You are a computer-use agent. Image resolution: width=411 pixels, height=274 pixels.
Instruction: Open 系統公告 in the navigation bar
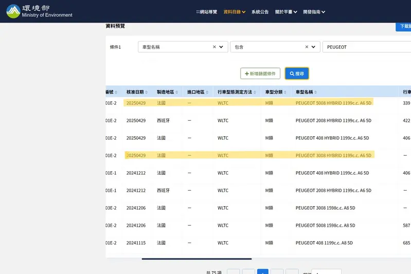[x=260, y=12]
